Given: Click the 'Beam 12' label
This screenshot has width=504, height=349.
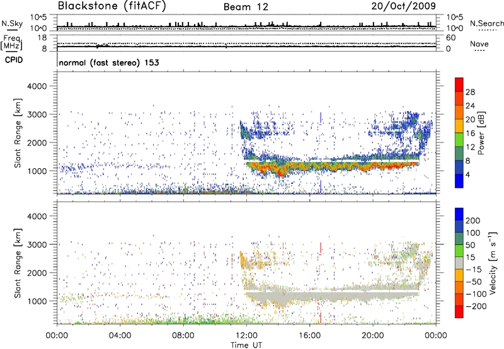Looking at the screenshot, I should pos(246,7).
